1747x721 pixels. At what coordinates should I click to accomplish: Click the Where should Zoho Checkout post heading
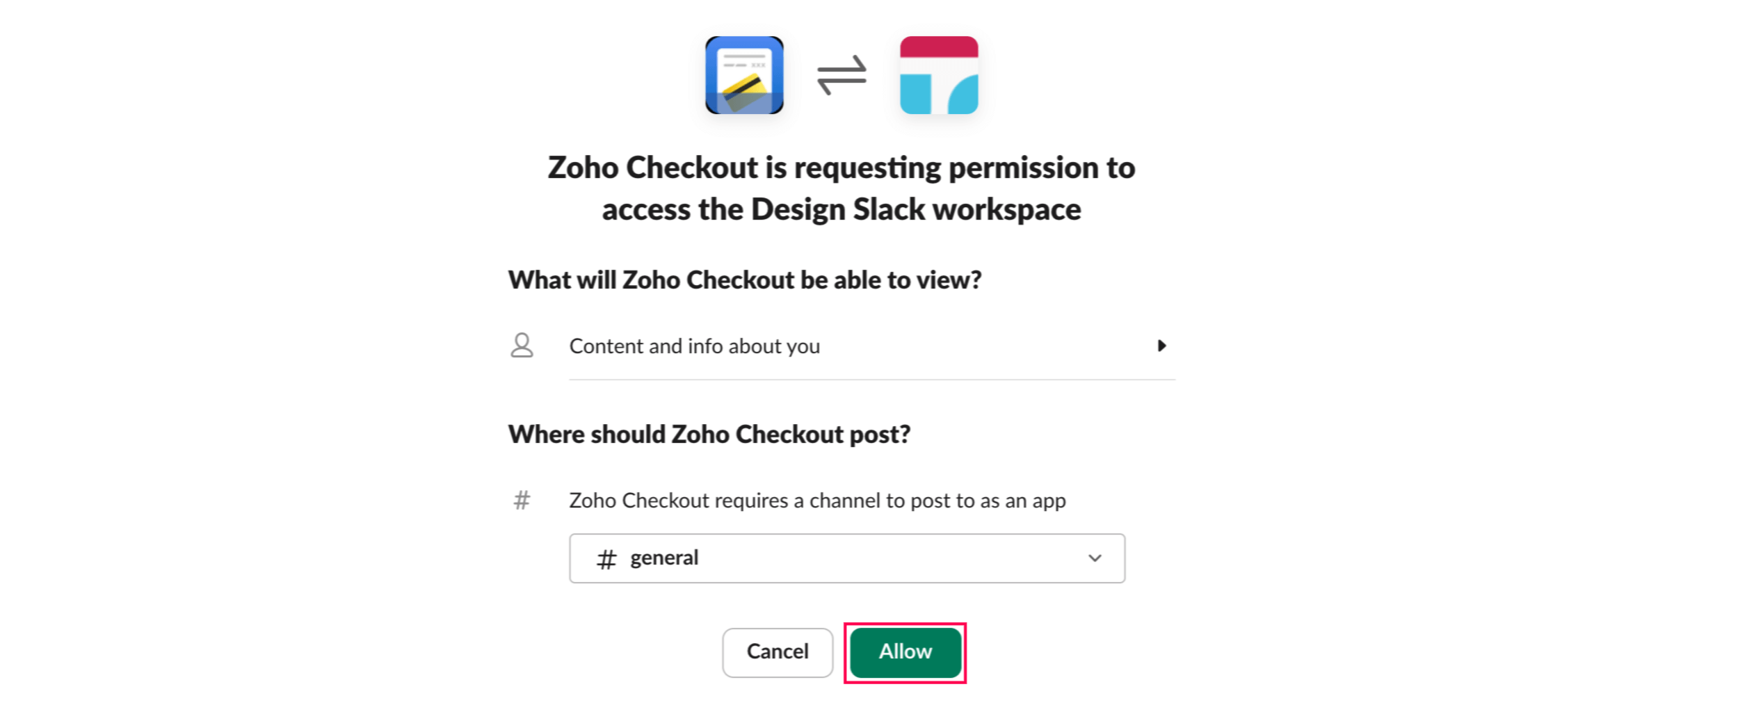click(709, 434)
